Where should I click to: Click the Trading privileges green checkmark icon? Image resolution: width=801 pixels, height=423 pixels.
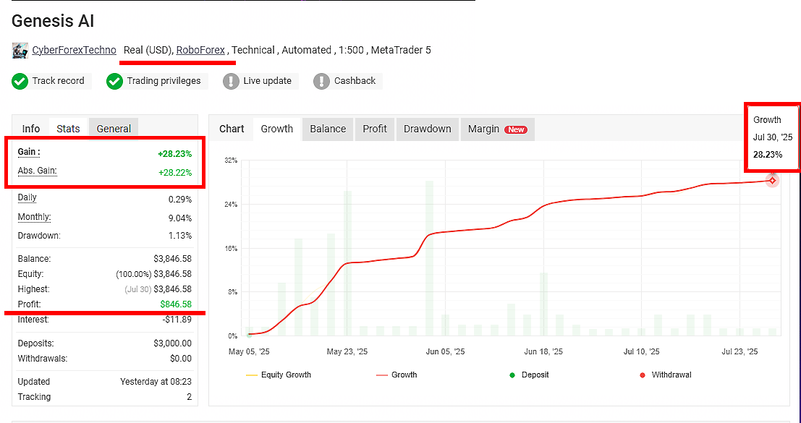click(114, 81)
